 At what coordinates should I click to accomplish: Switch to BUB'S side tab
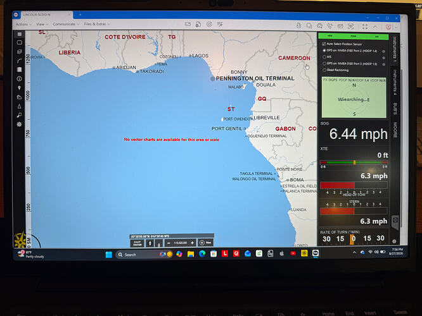[395, 109]
